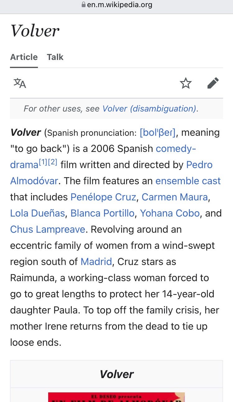Open the Blanca Portillo article
This screenshot has height=402, width=233.
click(103, 213)
